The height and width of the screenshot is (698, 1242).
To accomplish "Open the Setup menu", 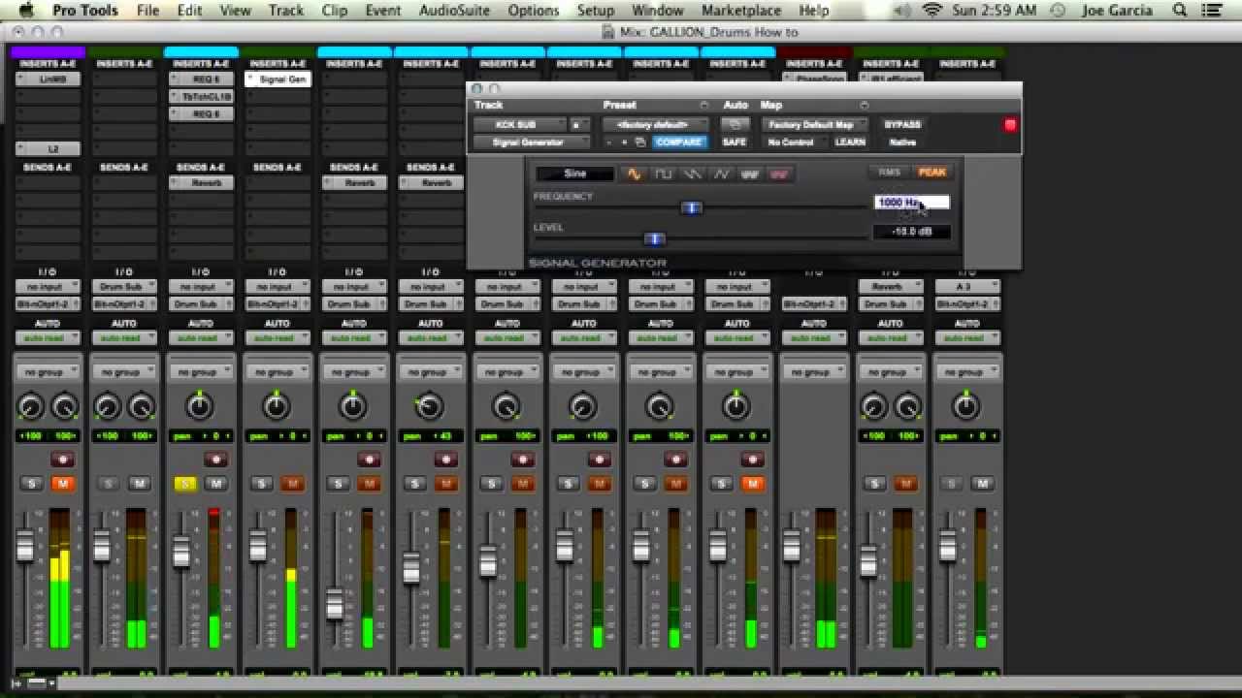I will point(595,11).
